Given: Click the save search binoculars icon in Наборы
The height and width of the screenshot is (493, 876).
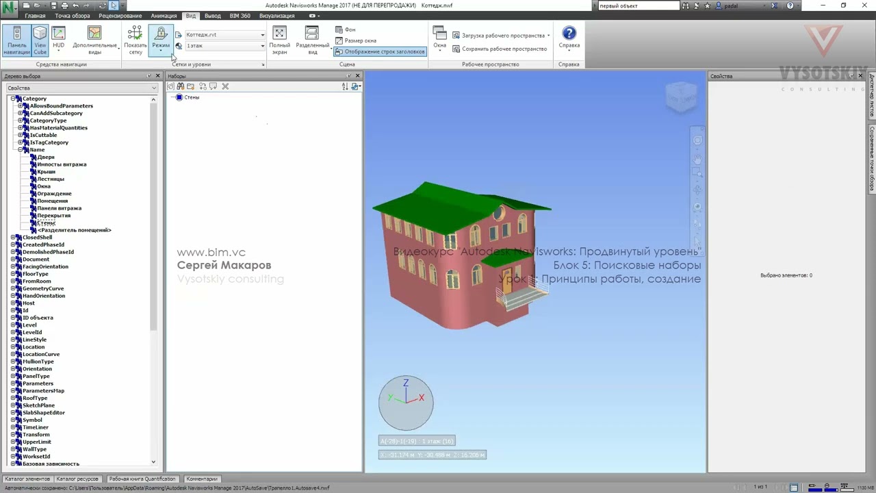Looking at the screenshot, I should pos(181,87).
